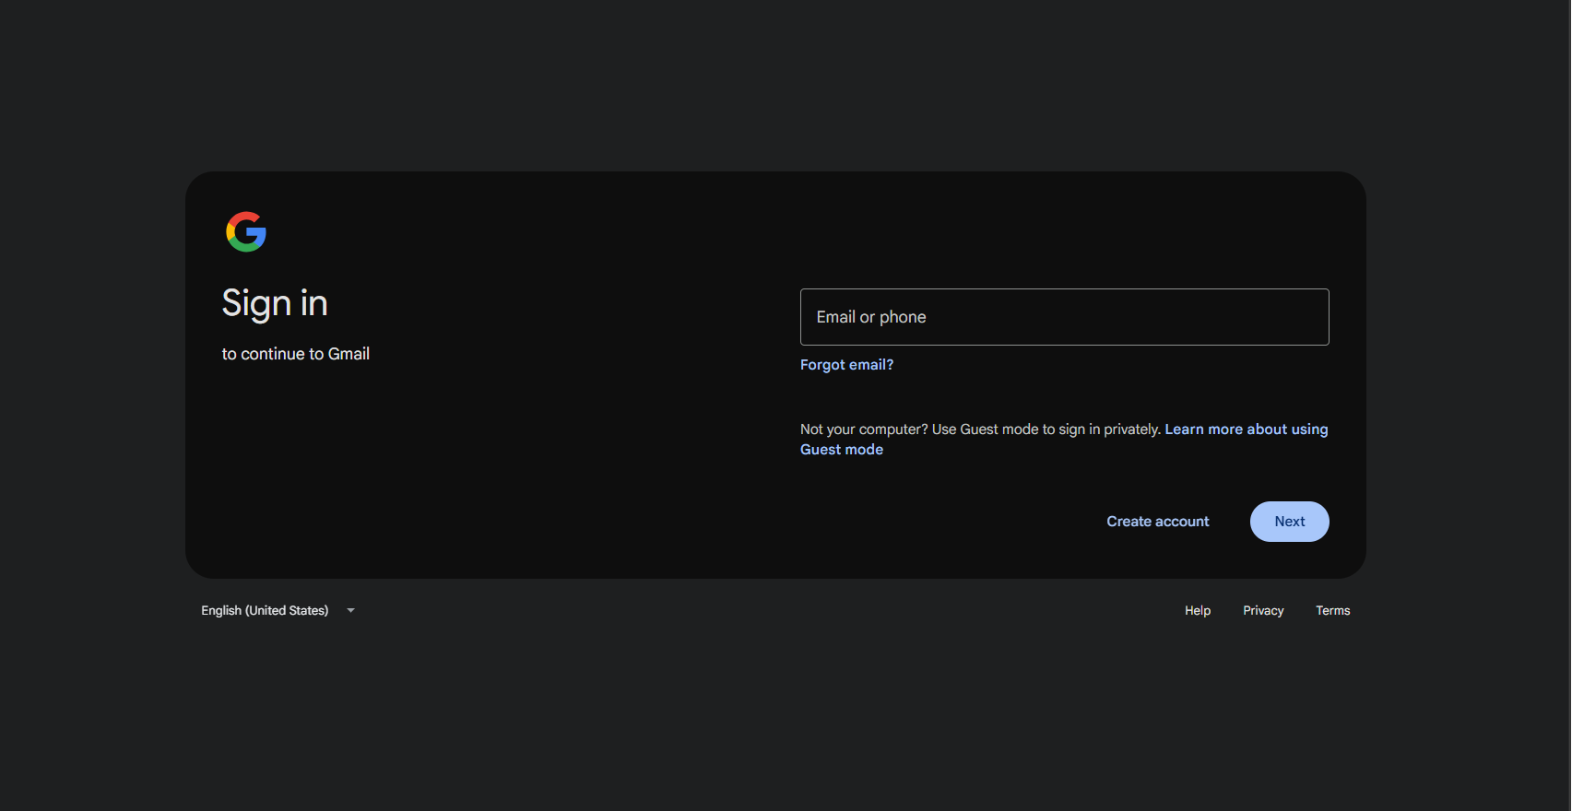Click the 'to continue to Gmail' text
This screenshot has width=1572, height=811.
pyautogui.click(x=296, y=354)
